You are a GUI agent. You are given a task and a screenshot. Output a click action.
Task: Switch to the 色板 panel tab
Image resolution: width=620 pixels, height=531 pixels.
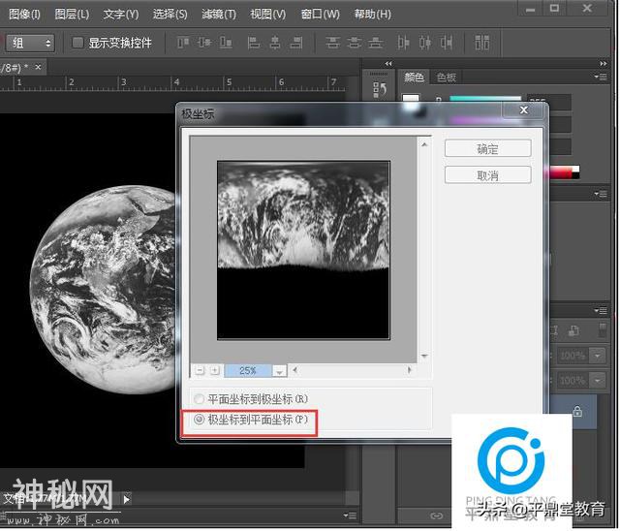click(447, 78)
